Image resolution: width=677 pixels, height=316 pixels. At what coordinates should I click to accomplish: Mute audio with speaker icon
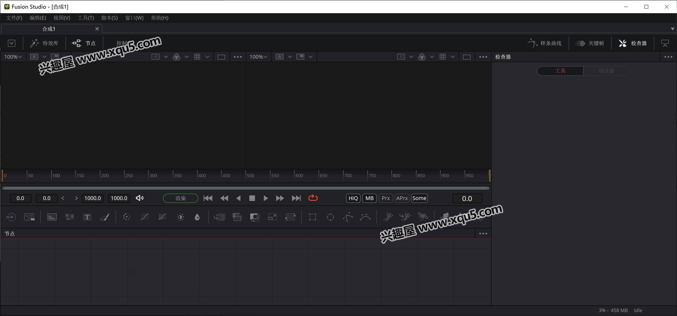(139, 198)
